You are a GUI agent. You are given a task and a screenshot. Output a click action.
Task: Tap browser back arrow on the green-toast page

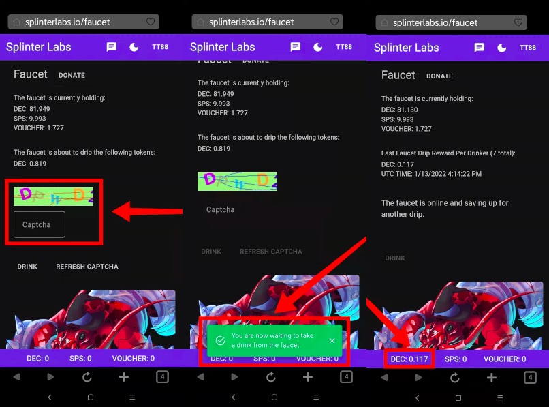tap(200, 377)
